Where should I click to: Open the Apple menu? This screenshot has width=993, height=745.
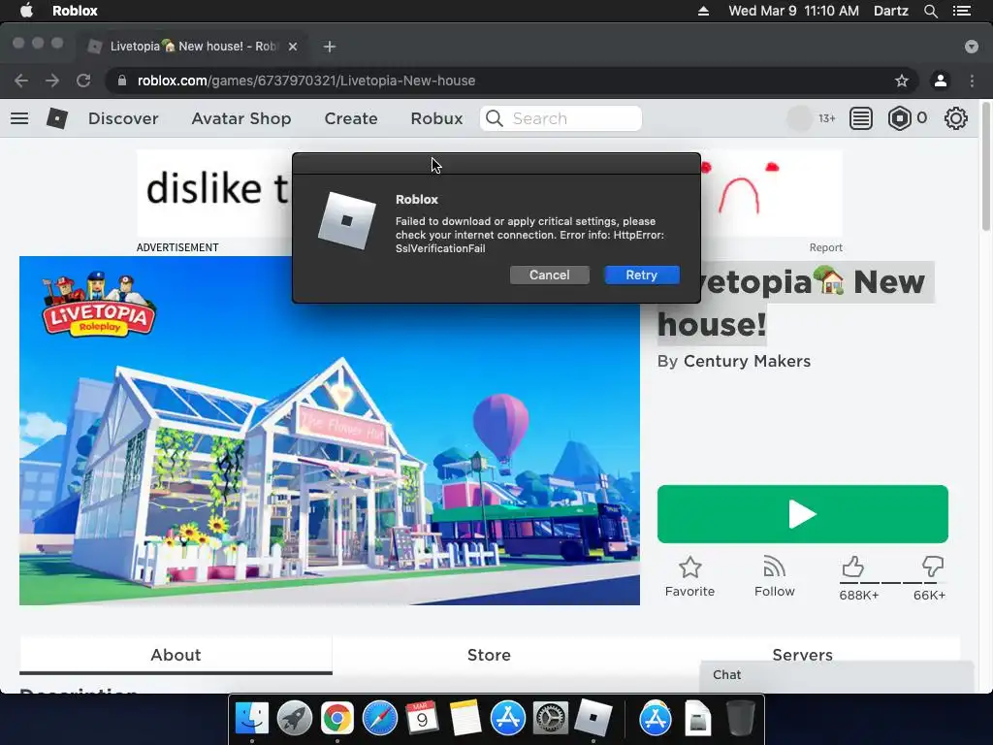tap(26, 11)
